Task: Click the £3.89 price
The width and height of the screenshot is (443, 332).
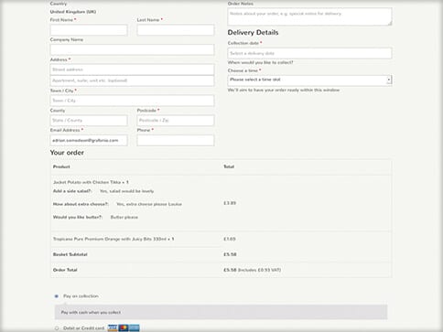Action: 230,203
